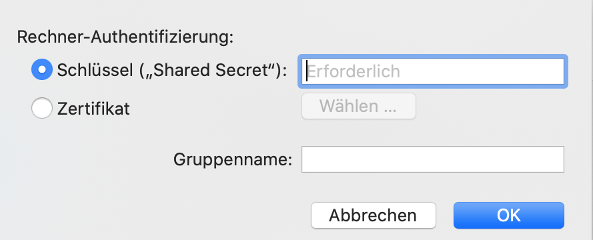Click the Erforderlich placeholder text
Image resolution: width=593 pixels, height=240 pixels.
coord(354,71)
